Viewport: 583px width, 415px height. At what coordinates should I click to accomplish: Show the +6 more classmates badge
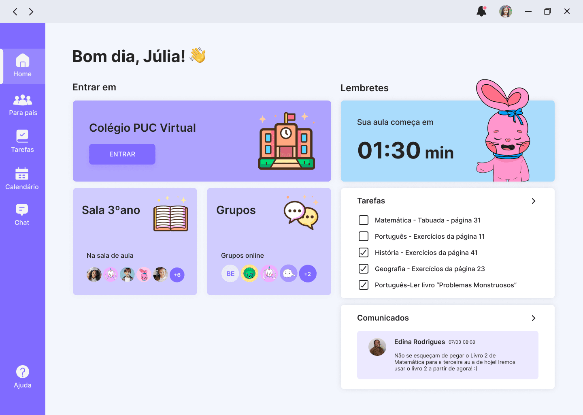pyautogui.click(x=177, y=275)
